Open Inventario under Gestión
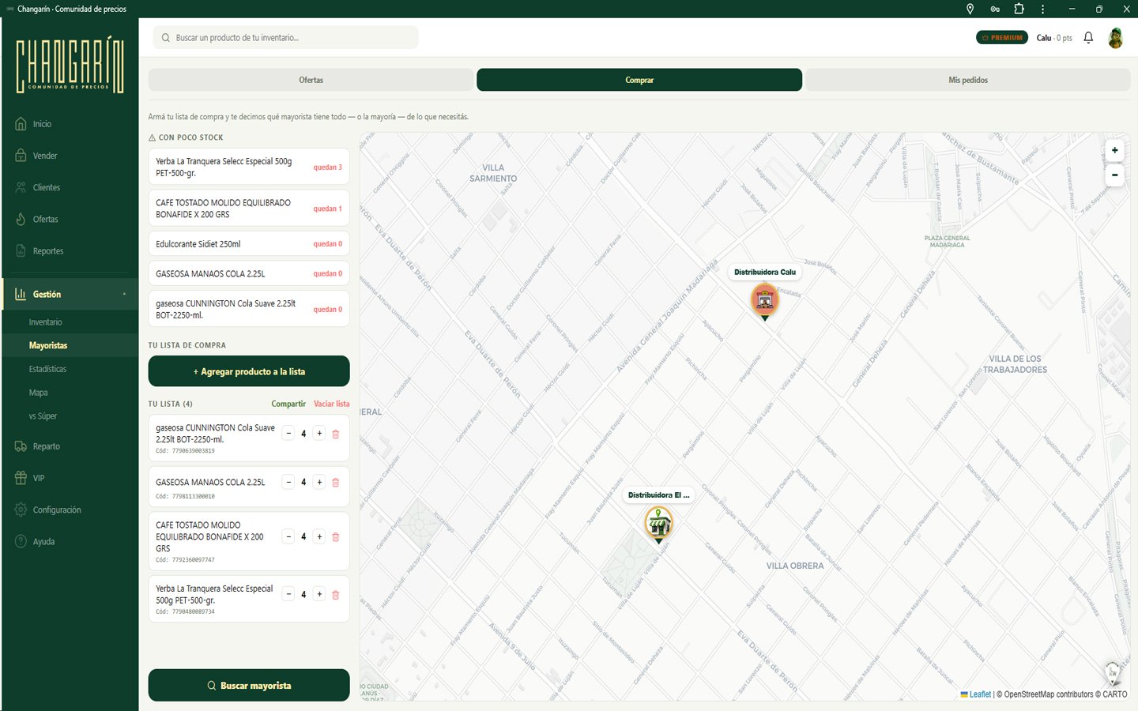Viewport: 1138px width, 711px height. coord(70,322)
